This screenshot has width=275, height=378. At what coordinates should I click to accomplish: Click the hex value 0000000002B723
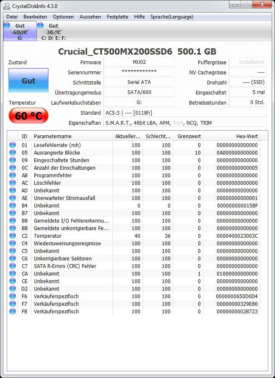click(237, 312)
